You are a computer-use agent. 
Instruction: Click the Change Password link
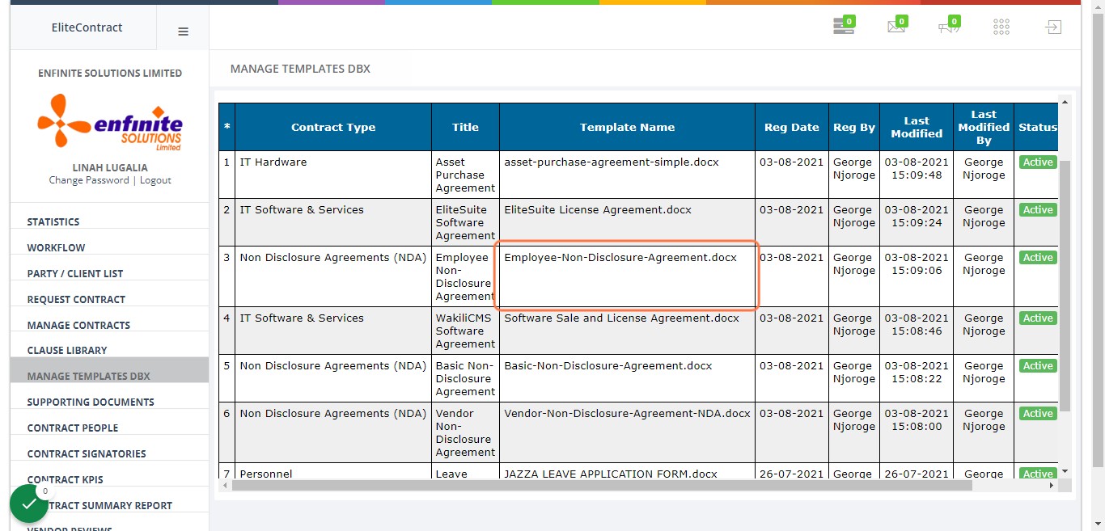89,180
